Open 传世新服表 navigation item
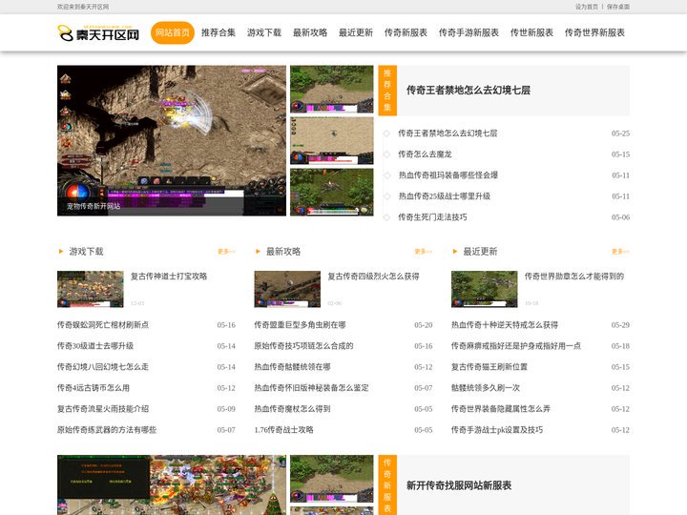The width and height of the screenshot is (687, 515). tap(531, 32)
